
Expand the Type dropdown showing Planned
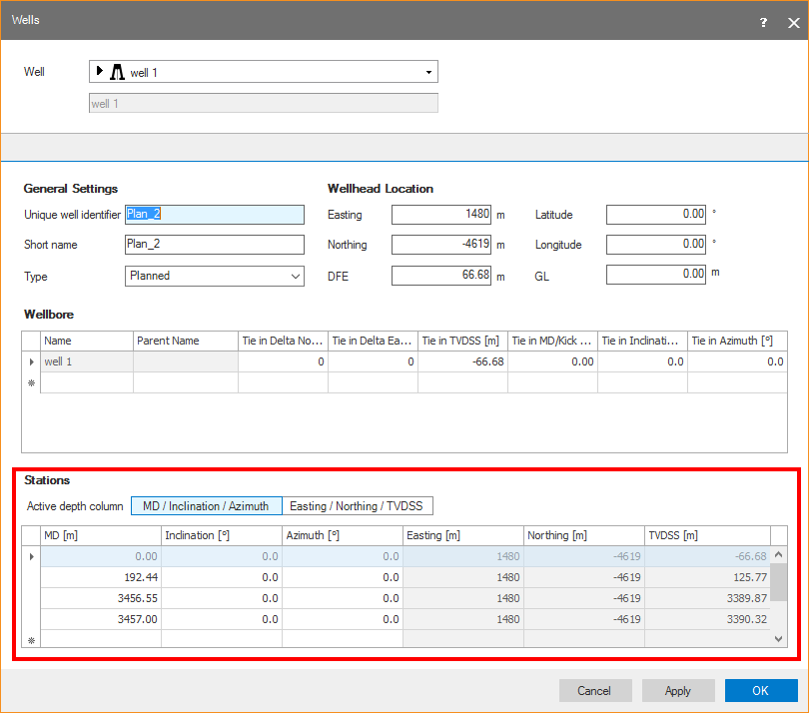295,277
